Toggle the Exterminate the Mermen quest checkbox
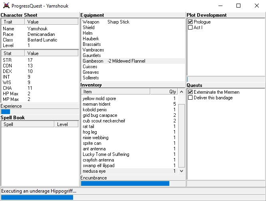 click(x=191, y=92)
